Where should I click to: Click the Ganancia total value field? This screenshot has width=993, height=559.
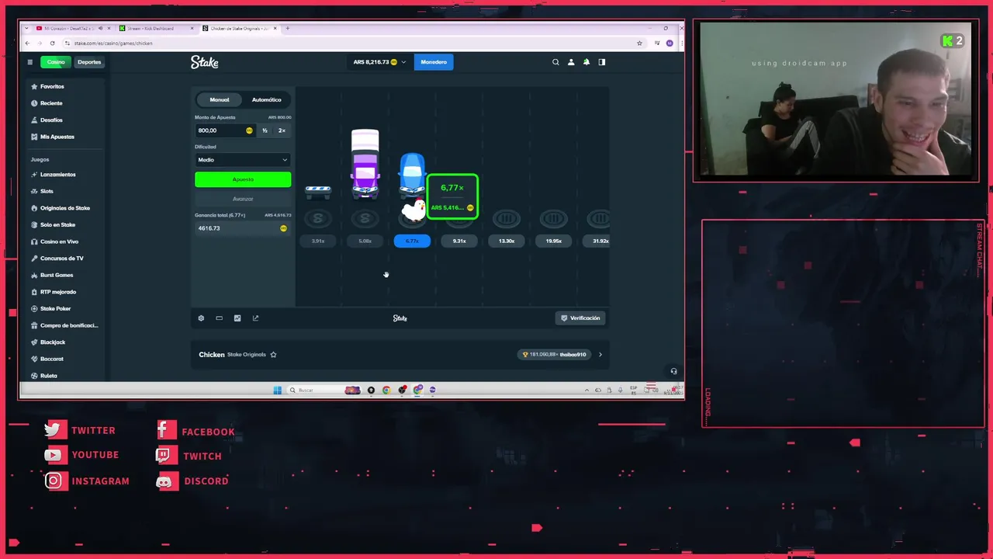[243, 228]
